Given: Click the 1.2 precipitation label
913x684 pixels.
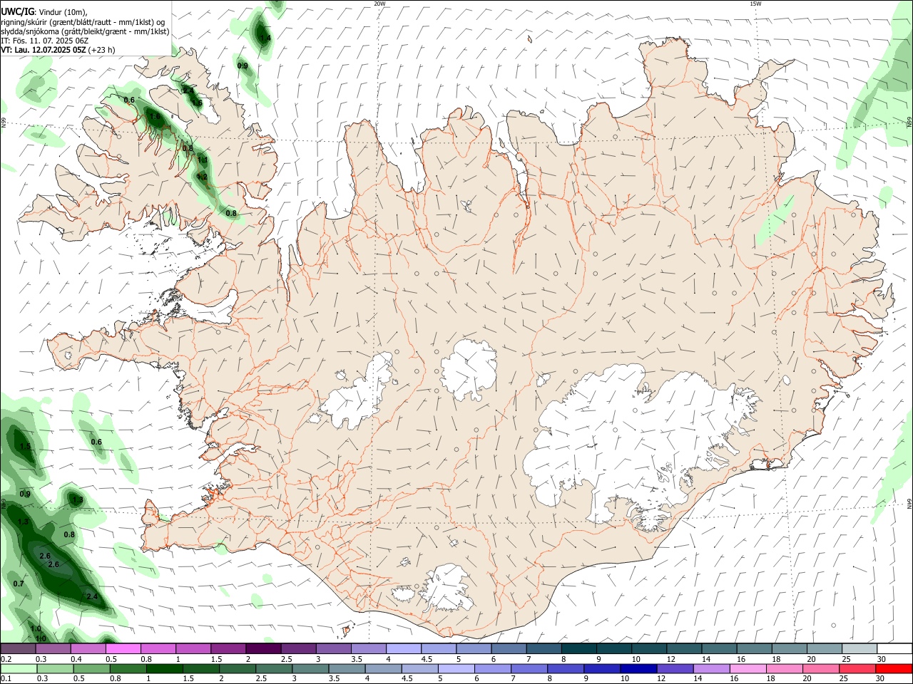Looking at the screenshot, I should click(x=202, y=177).
